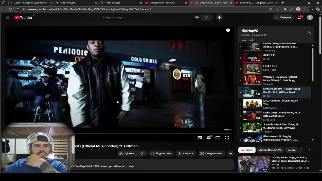Toggle playlist loop

click(x=244, y=40)
